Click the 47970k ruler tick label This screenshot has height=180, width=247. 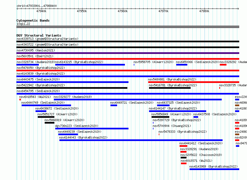click(x=163, y=11)
